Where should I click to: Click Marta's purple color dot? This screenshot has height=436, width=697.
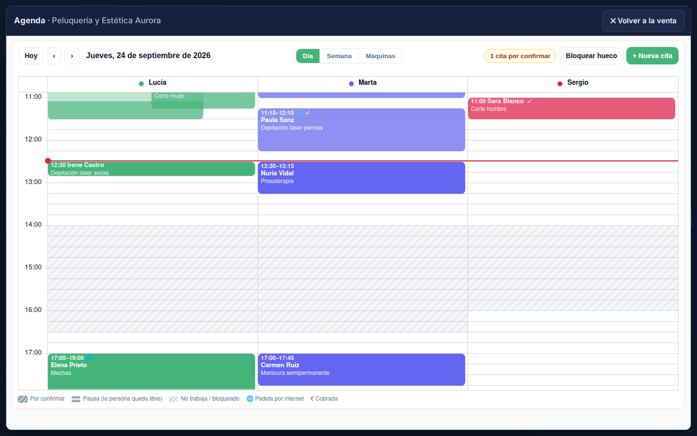[x=351, y=84]
